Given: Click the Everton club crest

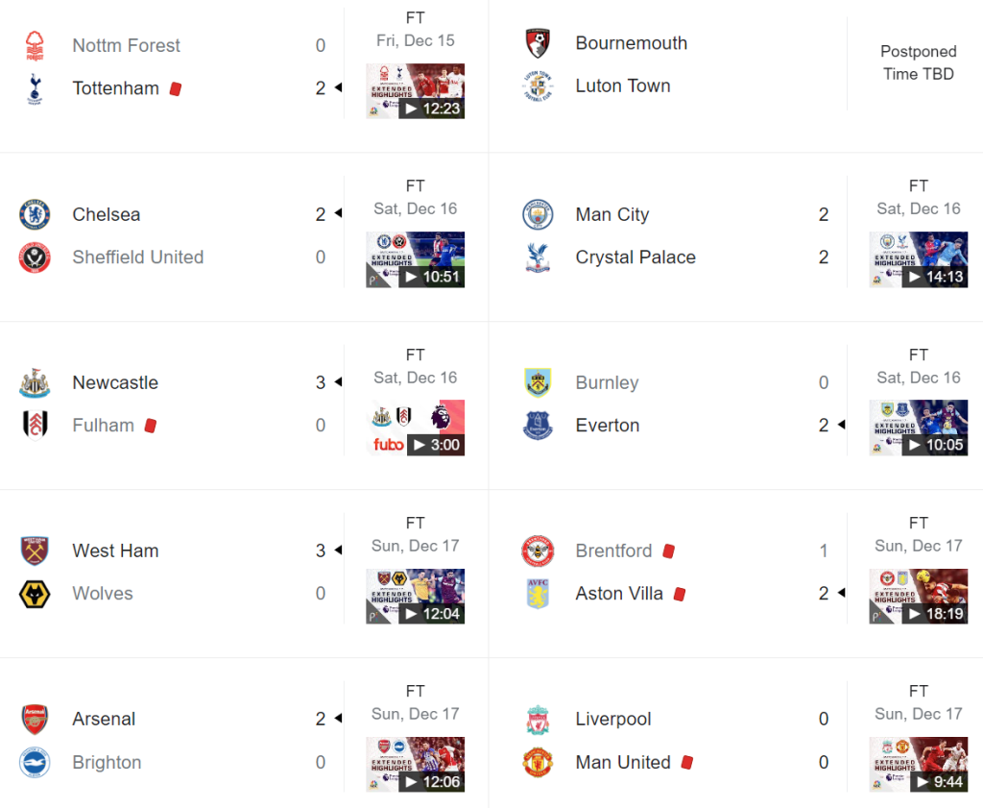Looking at the screenshot, I should (x=538, y=426).
